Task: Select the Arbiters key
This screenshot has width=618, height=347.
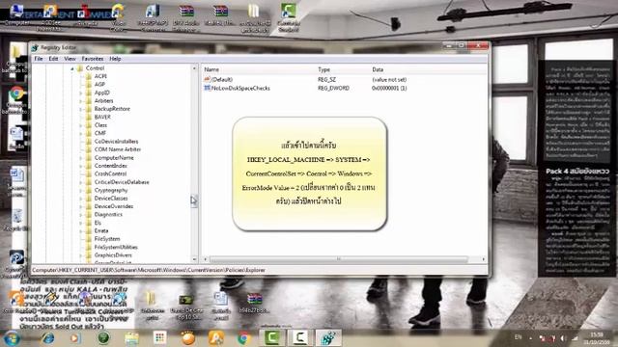Action: pyautogui.click(x=103, y=101)
